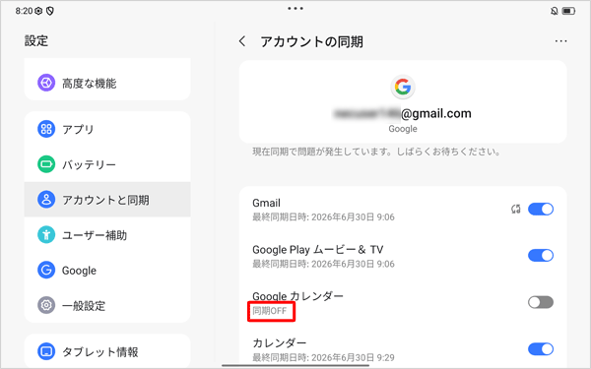Open 高度な機能 settings
The height and width of the screenshot is (369, 591).
[x=107, y=83]
